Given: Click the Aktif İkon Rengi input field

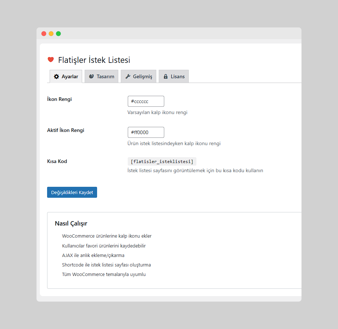Looking at the screenshot, I should [x=146, y=132].
